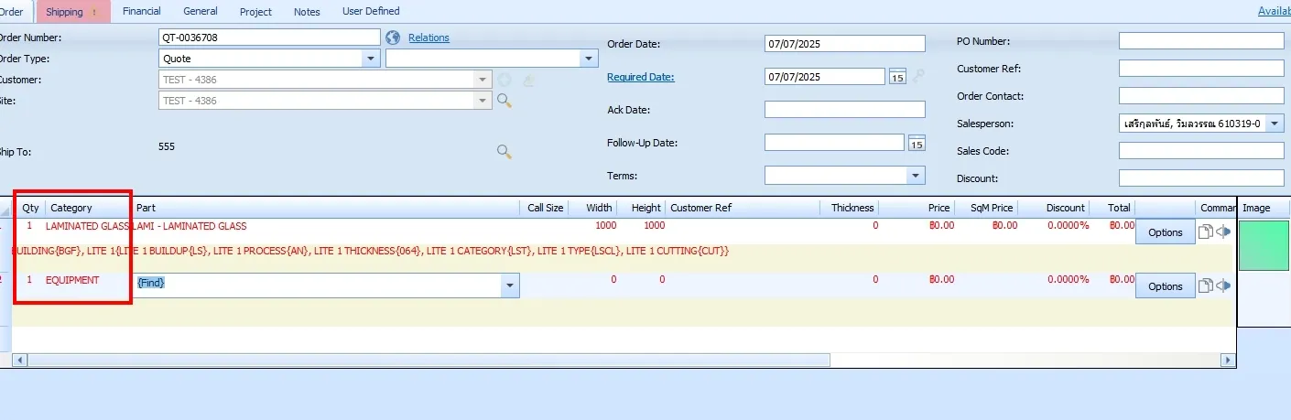Open the Relations link

pyautogui.click(x=429, y=38)
